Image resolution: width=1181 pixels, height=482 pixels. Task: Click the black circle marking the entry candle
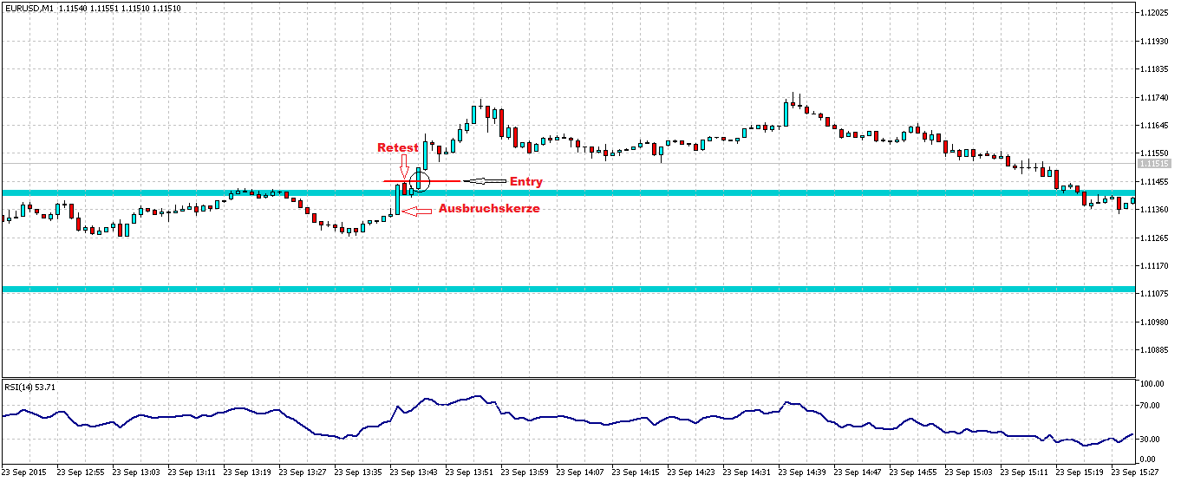click(421, 181)
